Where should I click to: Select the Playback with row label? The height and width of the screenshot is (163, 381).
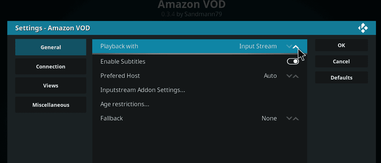pos(119,46)
